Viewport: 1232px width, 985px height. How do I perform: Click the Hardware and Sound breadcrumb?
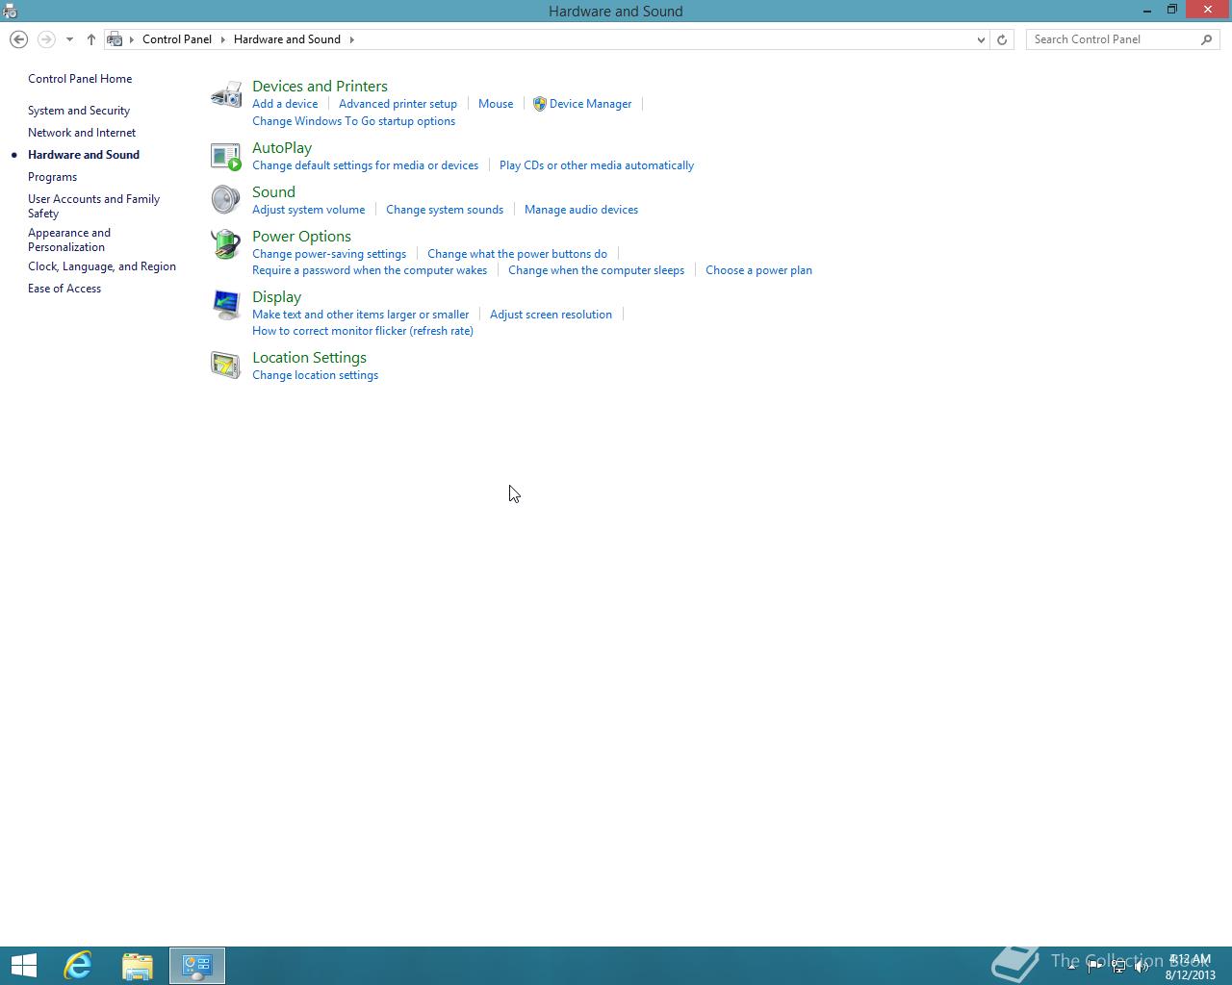tap(287, 39)
